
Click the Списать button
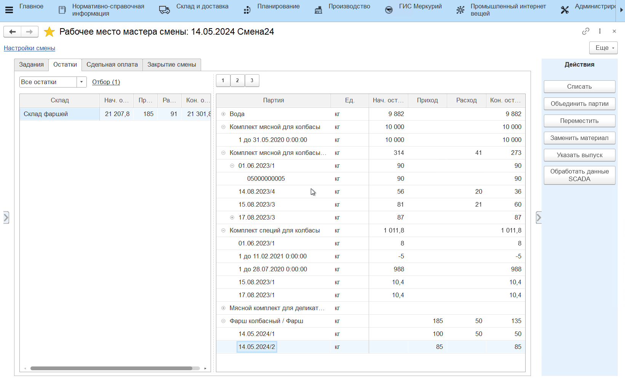tap(579, 86)
